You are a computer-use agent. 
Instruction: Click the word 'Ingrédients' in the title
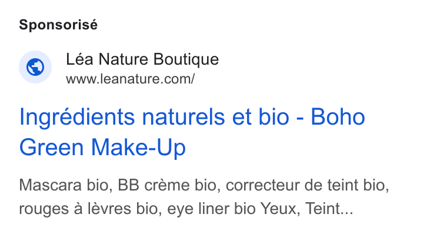coord(76,118)
